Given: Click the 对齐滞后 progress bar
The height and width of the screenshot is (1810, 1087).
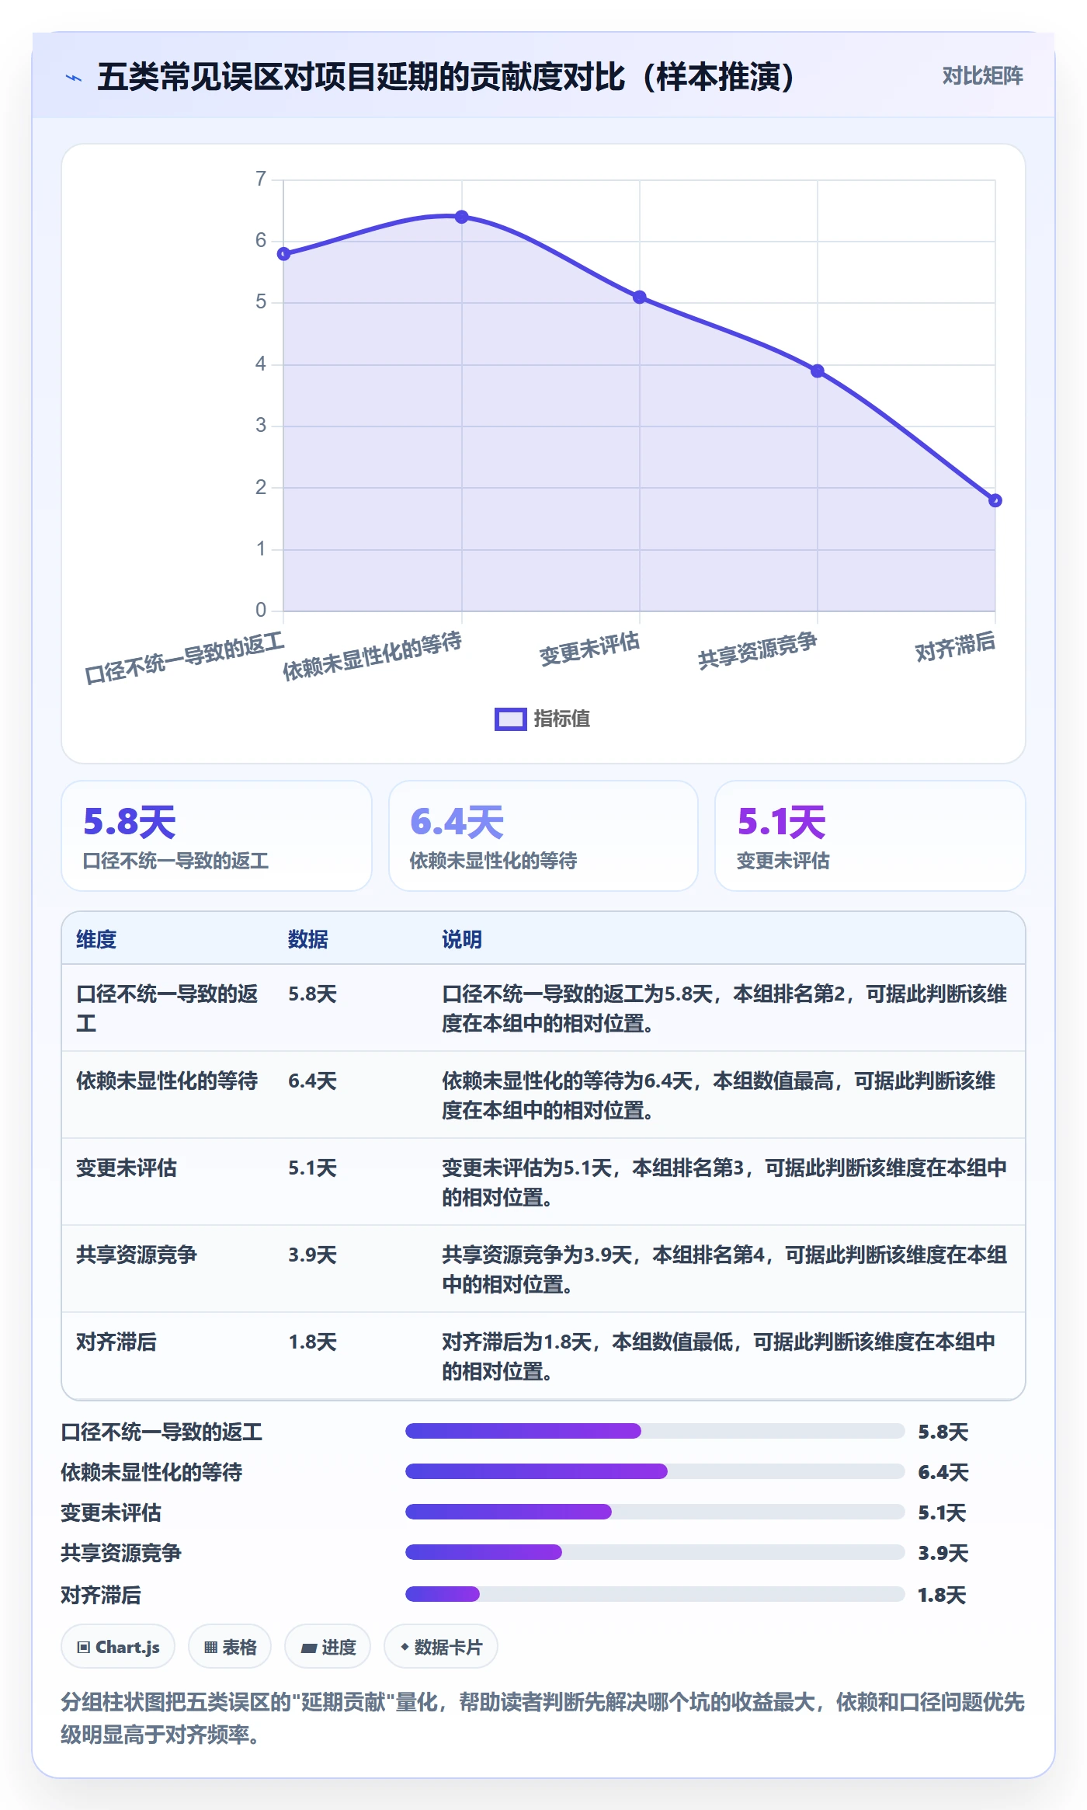Looking at the screenshot, I should [655, 1594].
